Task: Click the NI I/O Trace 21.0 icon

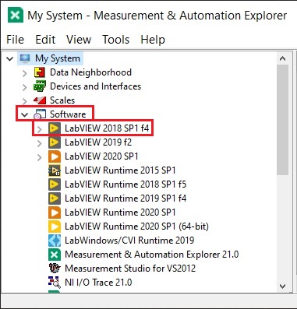Action: click(55, 283)
